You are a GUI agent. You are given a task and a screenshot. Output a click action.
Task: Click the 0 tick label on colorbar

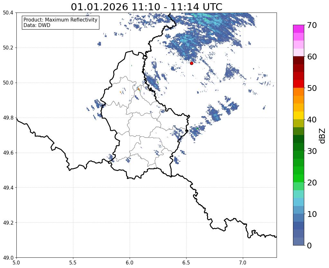[309, 246]
